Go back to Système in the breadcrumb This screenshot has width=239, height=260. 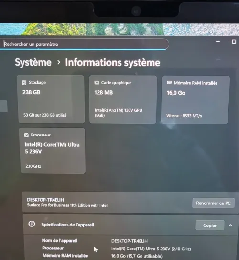pos(33,62)
